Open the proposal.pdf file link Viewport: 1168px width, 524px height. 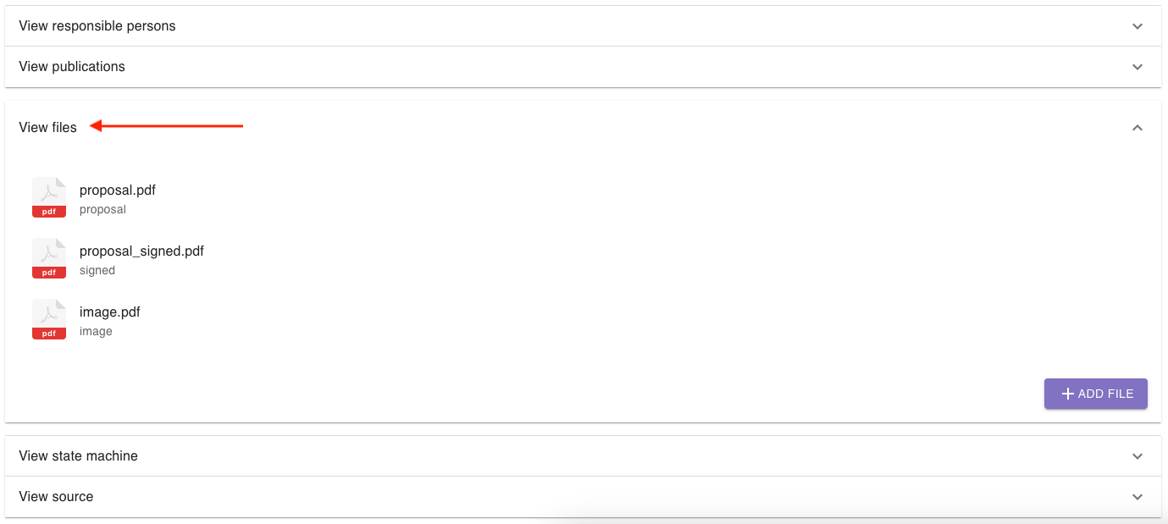coord(117,190)
